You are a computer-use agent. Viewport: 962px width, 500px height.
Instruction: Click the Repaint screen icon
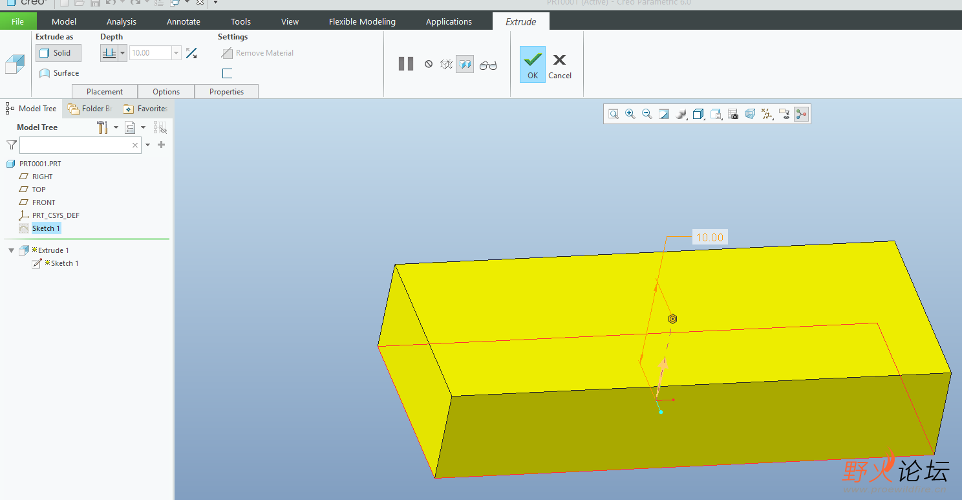pyautogui.click(x=664, y=114)
